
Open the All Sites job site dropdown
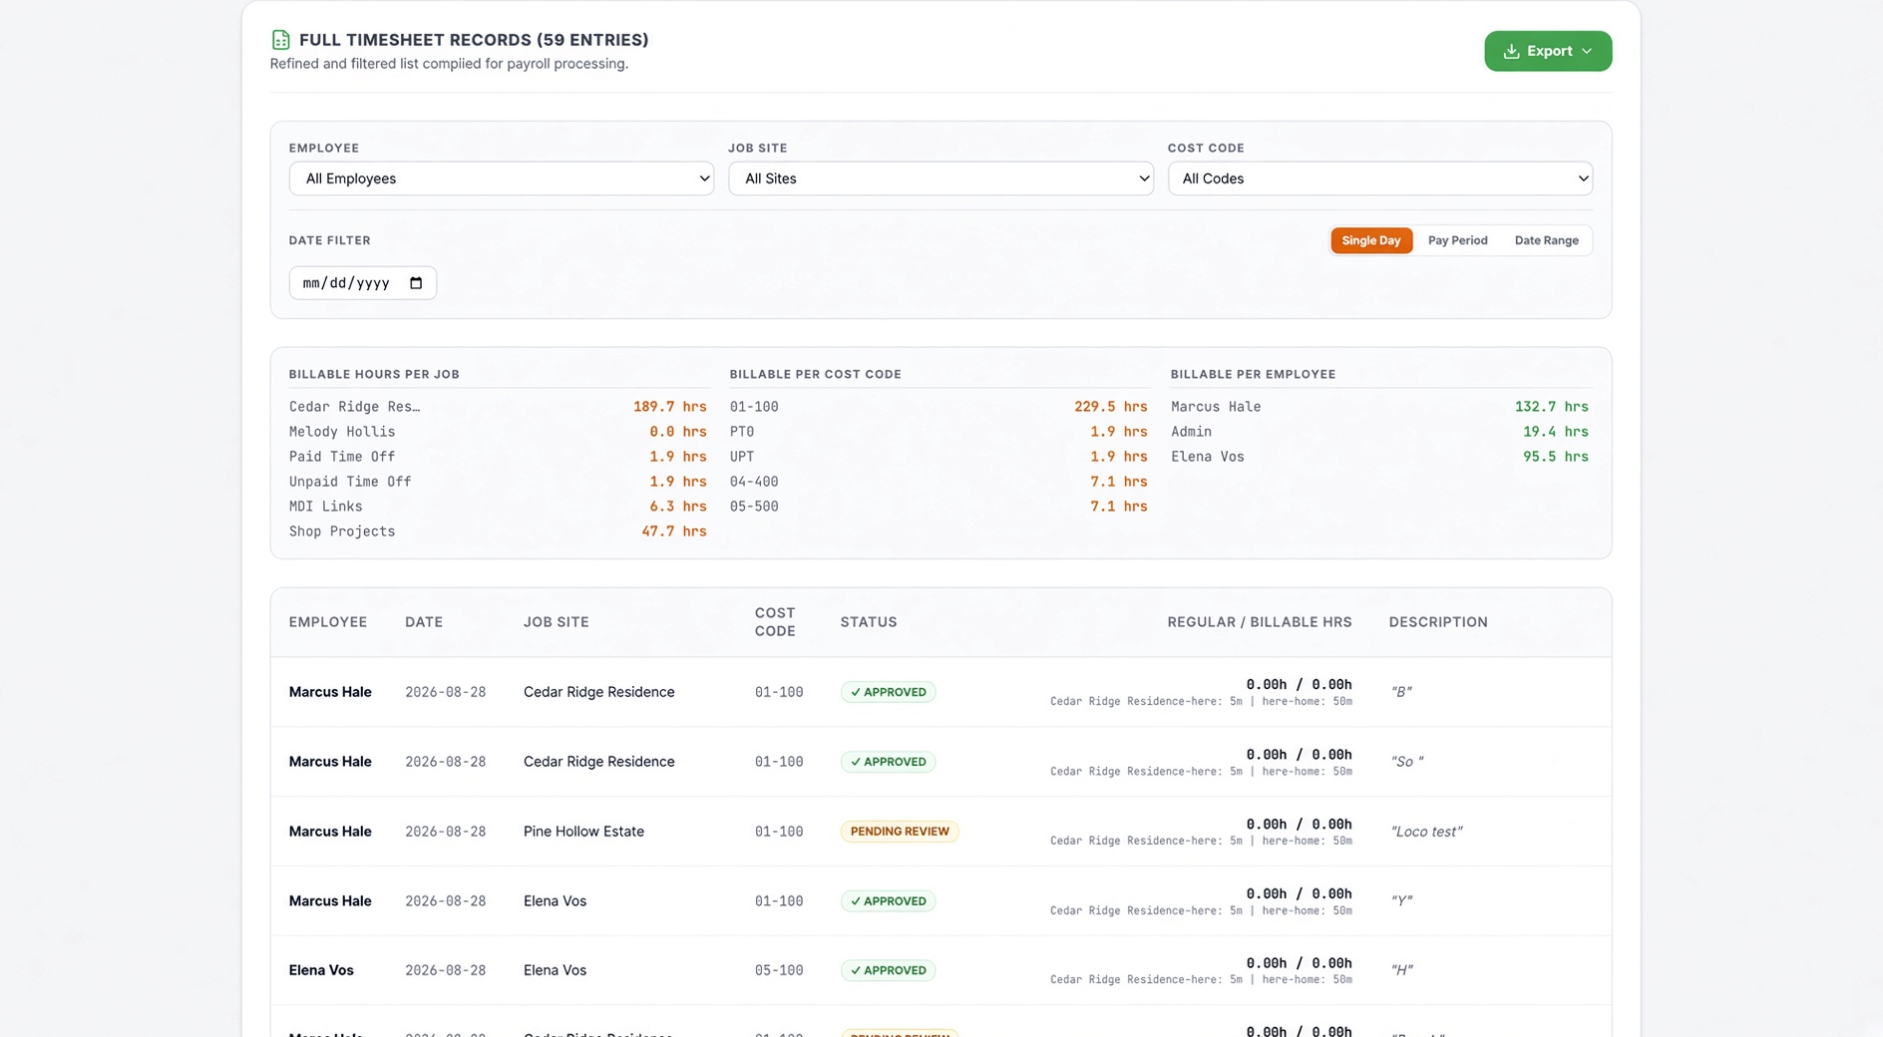pos(941,178)
